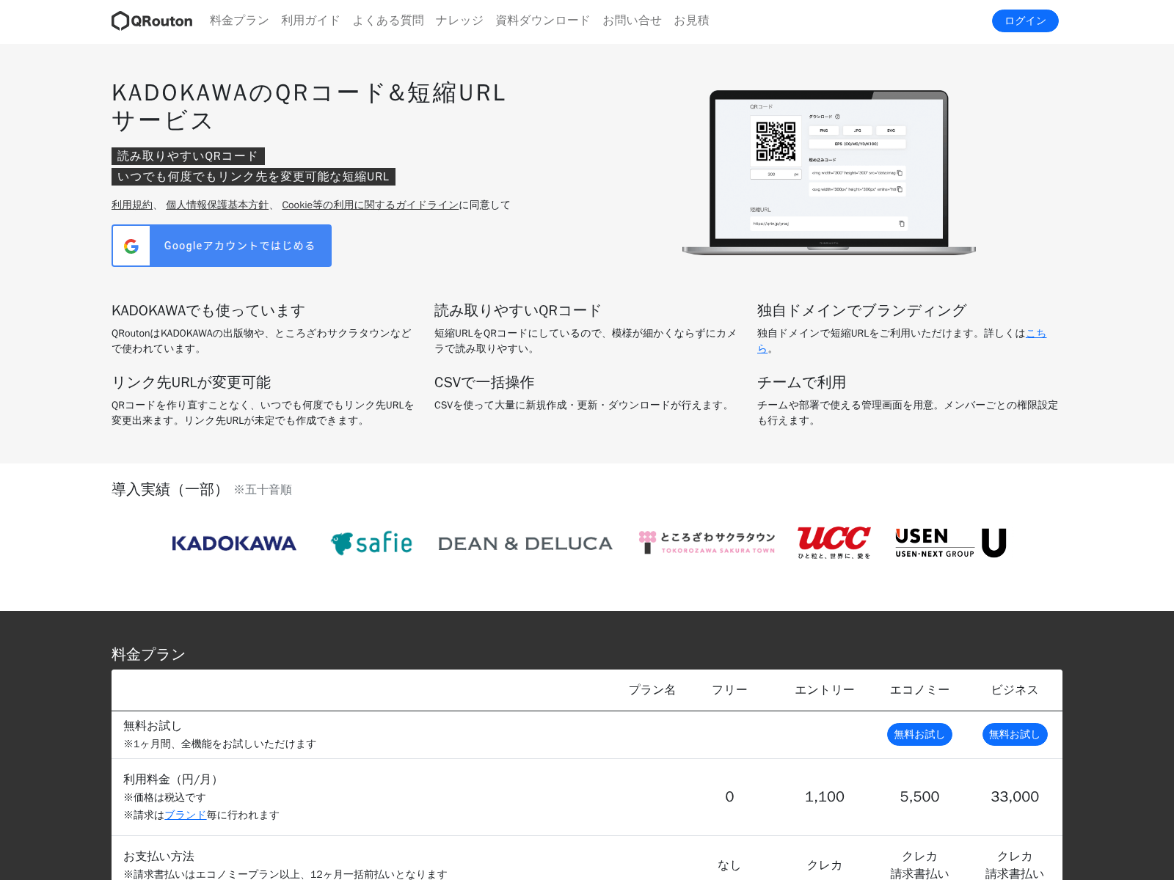Open the お見積 navigation item
1174x880 pixels.
[691, 21]
